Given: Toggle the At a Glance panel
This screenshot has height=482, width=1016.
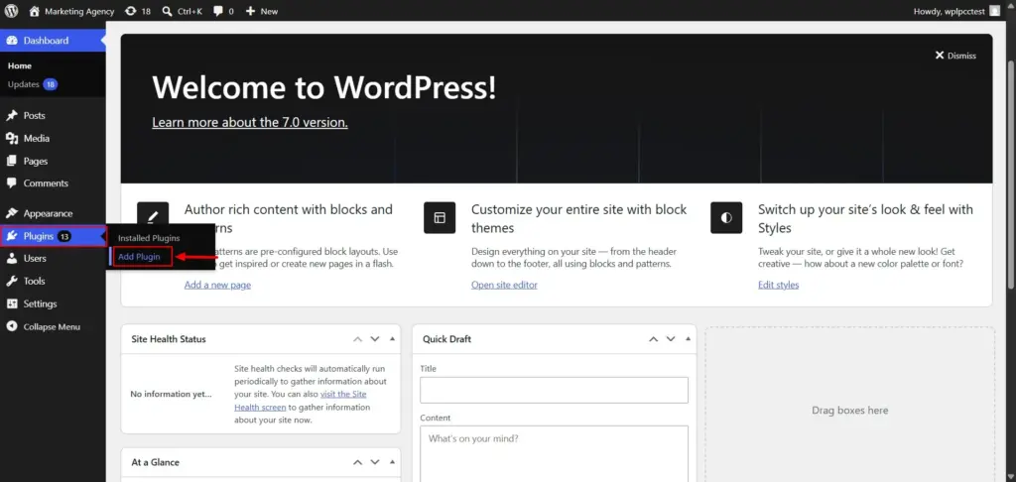Looking at the screenshot, I should (x=392, y=462).
